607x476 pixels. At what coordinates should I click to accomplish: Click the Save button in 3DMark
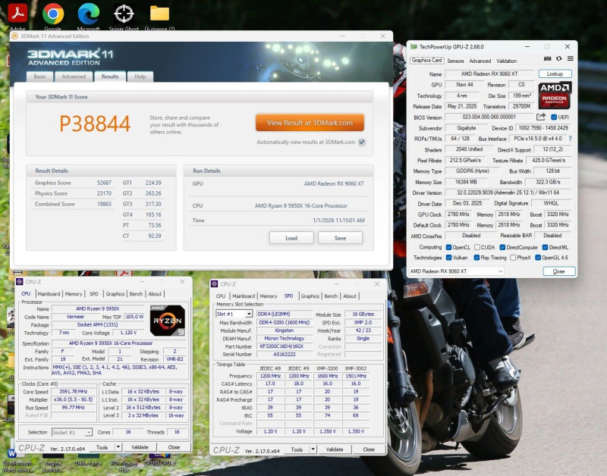(x=340, y=238)
